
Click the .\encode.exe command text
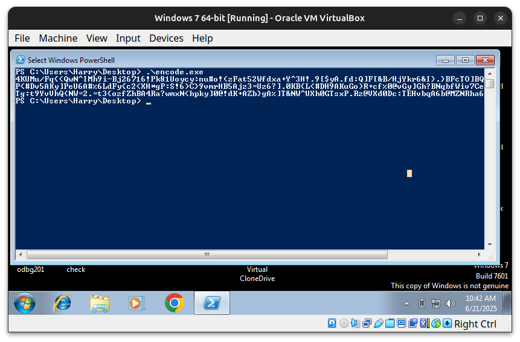click(x=175, y=72)
